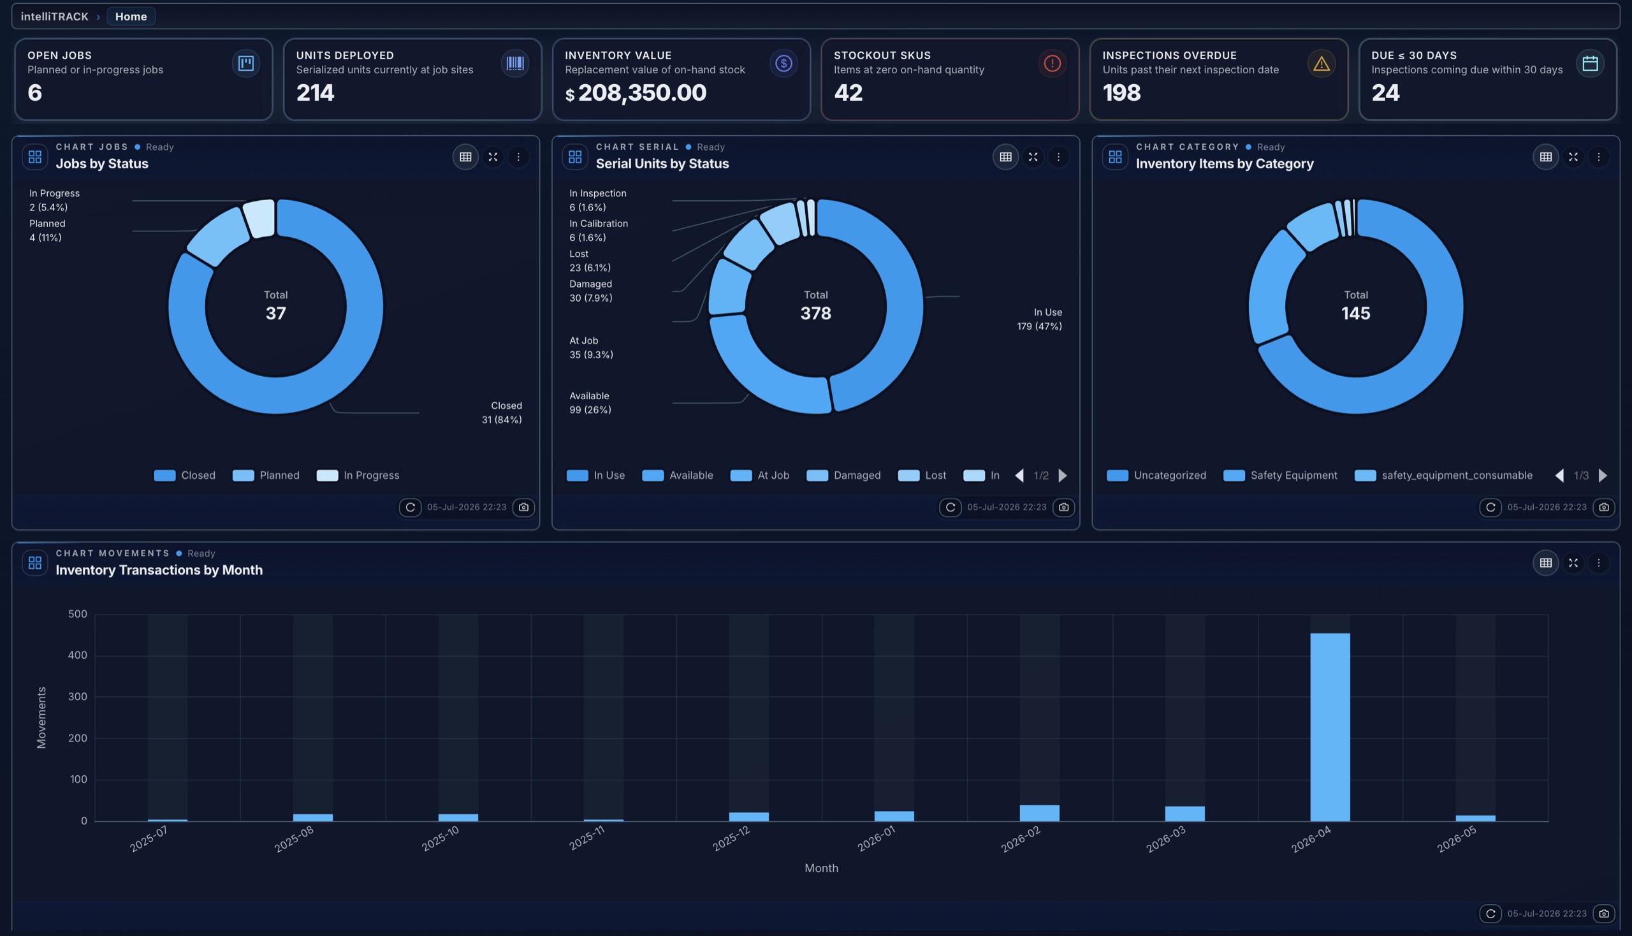The width and height of the screenshot is (1632, 936).
Task: Take snapshot of Inventory Items by Category chart
Action: click(1603, 508)
